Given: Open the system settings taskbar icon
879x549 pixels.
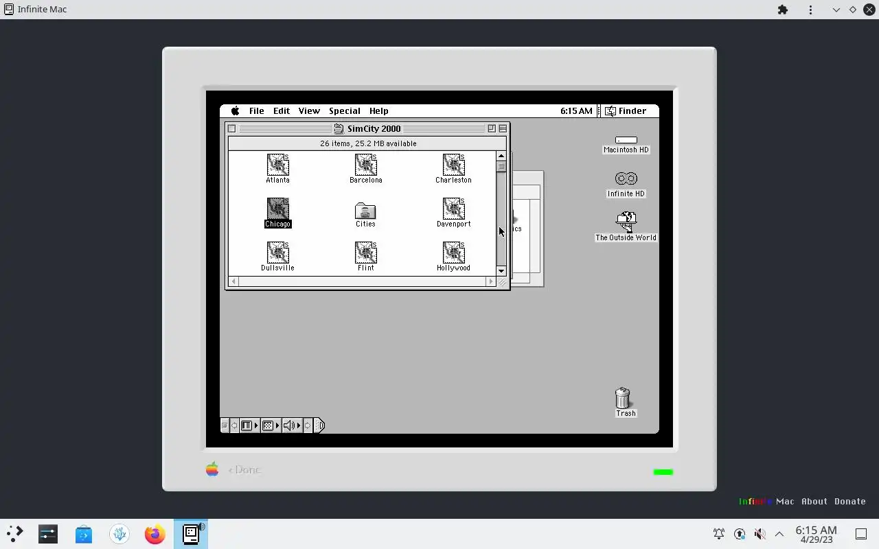Looking at the screenshot, I should pos(48,534).
